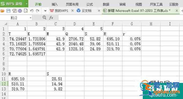
Task: Open the 公式 ribbon tab
Action: click(x=90, y=5)
